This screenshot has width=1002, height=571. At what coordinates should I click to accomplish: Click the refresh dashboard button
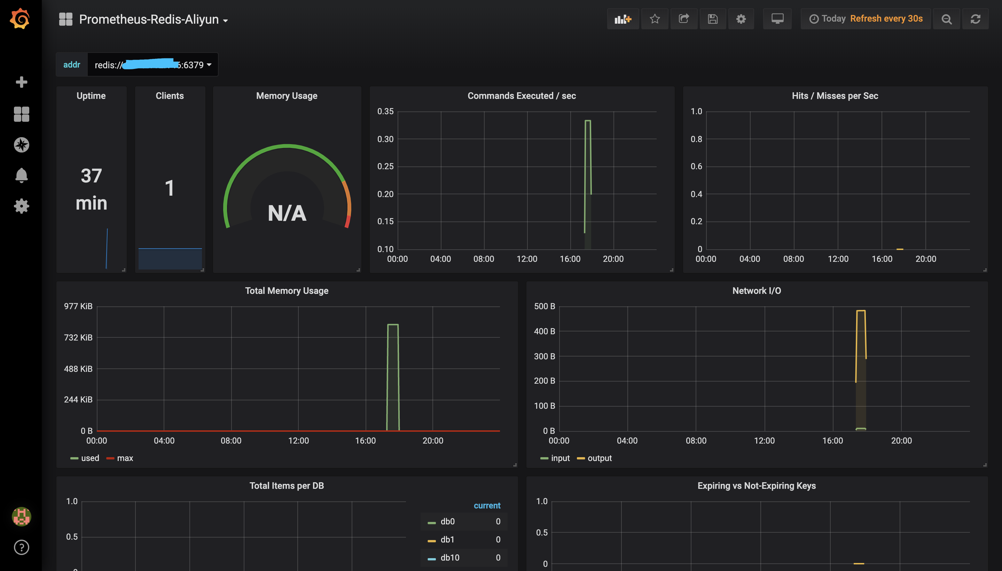[x=976, y=19]
